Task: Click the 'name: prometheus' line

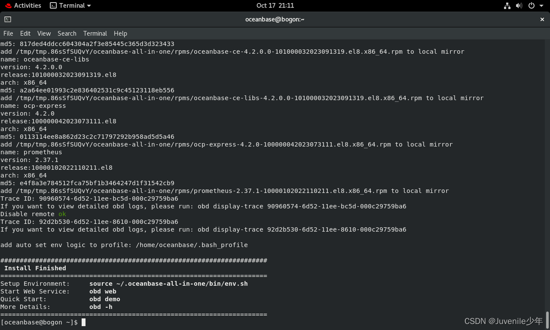Action: [x=31, y=152]
